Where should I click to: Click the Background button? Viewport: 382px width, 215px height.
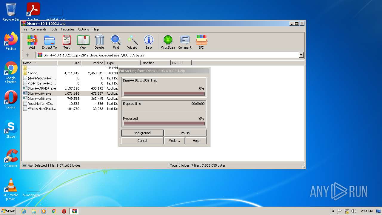coord(142,133)
